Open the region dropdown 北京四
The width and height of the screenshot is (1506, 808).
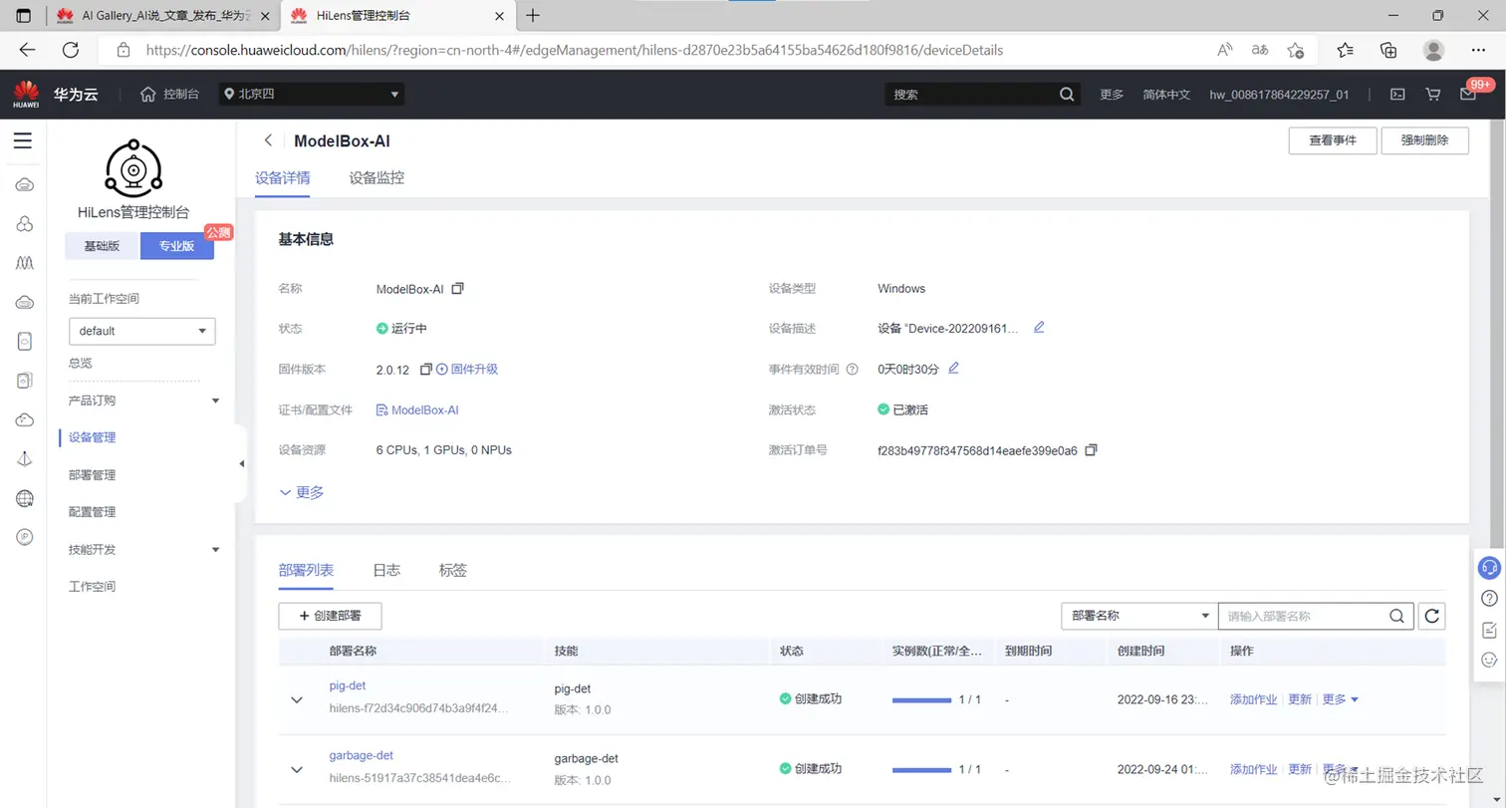312,94
